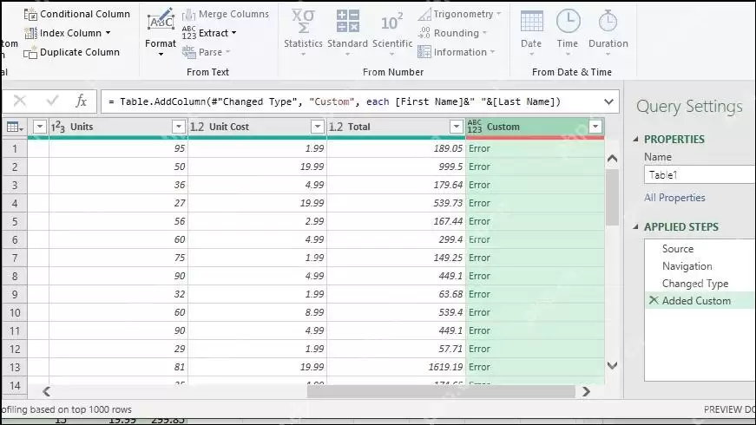This screenshot has height=425, width=756.
Task: Select row number 12
Action: coord(15,349)
